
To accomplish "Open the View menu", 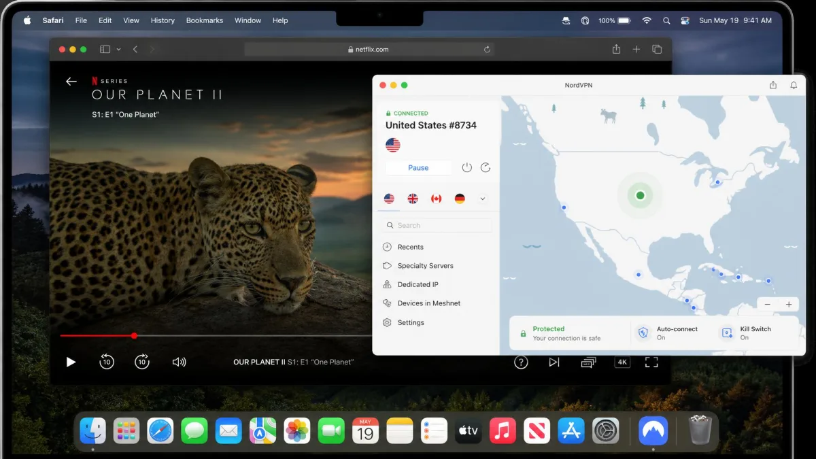I will click(131, 20).
